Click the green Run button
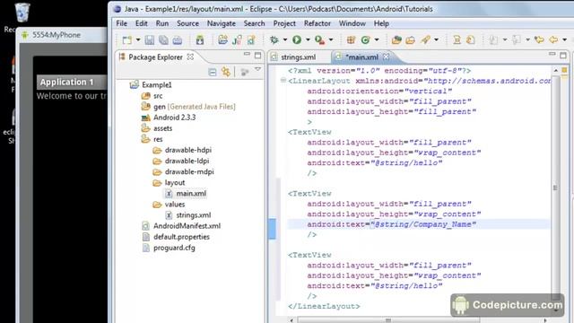 (297, 39)
